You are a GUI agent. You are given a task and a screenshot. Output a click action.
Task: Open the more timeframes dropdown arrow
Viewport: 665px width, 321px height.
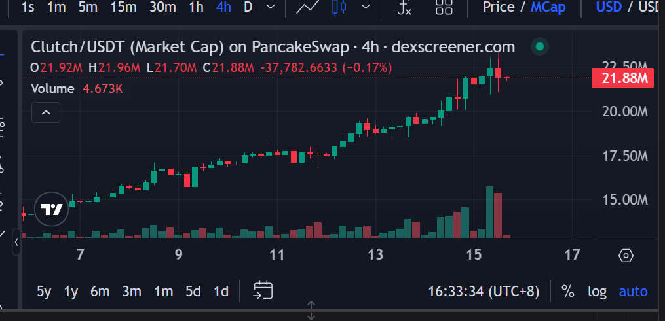coord(270,7)
